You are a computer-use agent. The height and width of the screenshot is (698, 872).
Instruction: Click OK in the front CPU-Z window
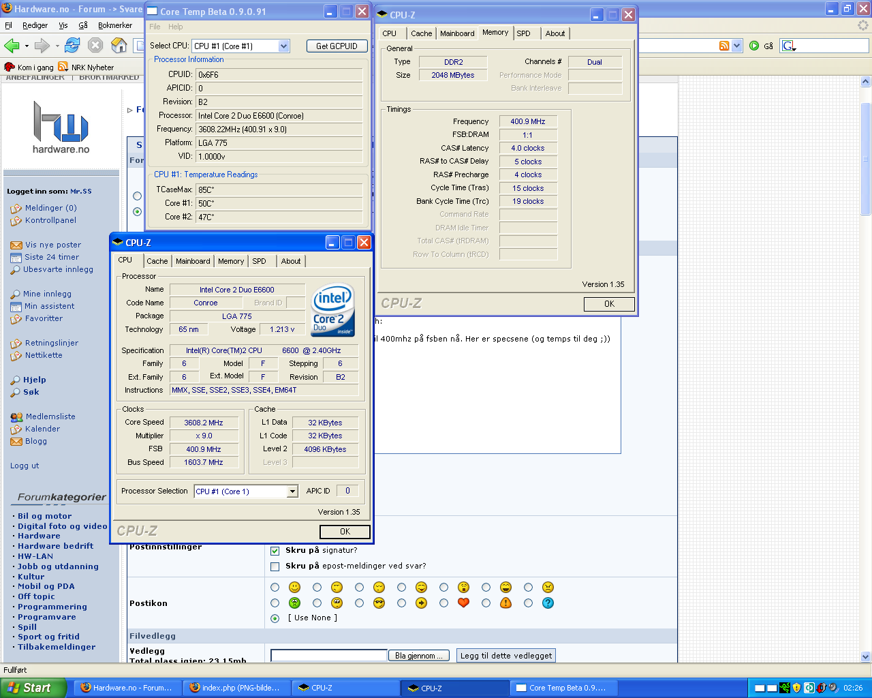coord(345,532)
